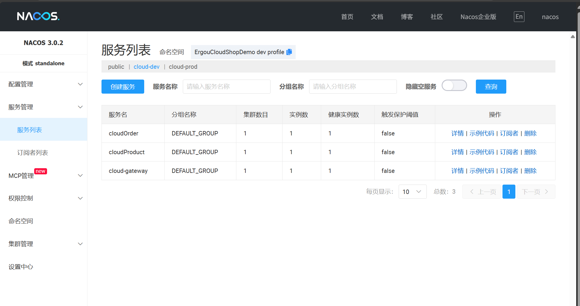Open 详情 for cloud-gateway
Screen dimensions: 580x306
(x=457, y=171)
